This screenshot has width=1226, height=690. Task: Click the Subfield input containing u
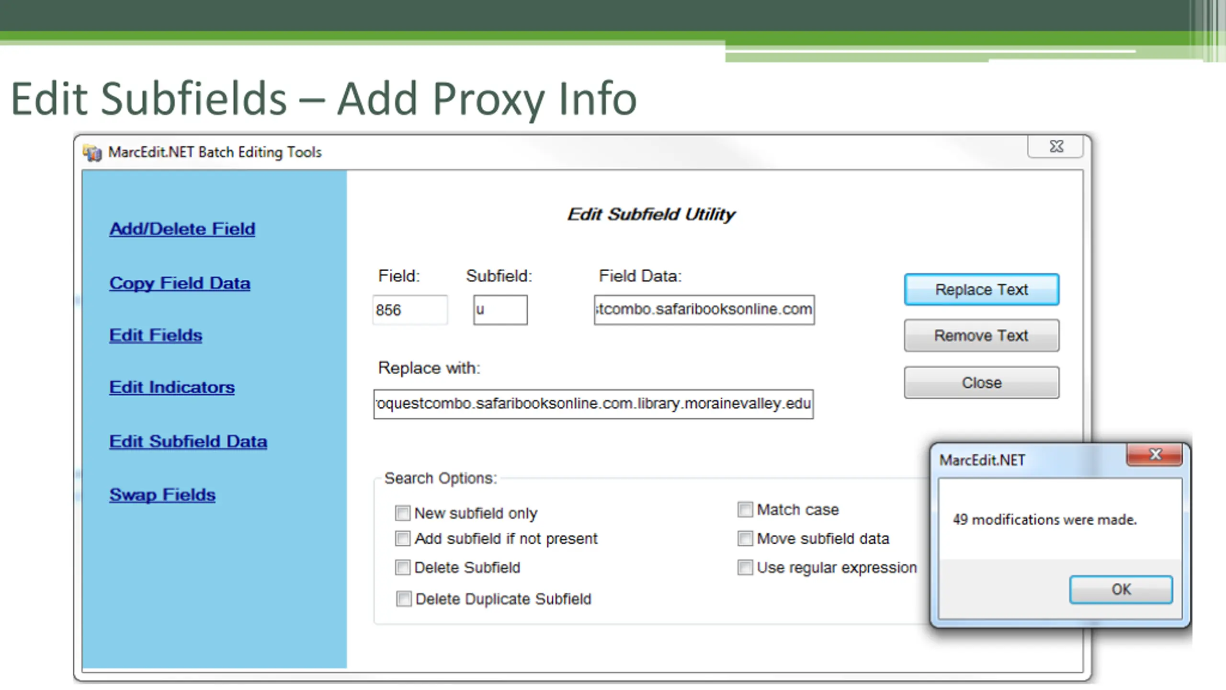(x=500, y=310)
